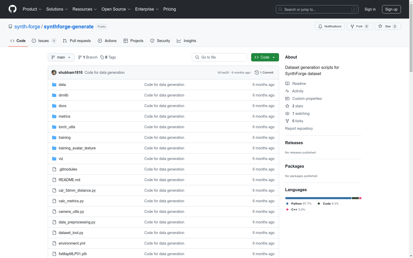
Task: Open the synthforge-generate repository link
Action: 69,27
